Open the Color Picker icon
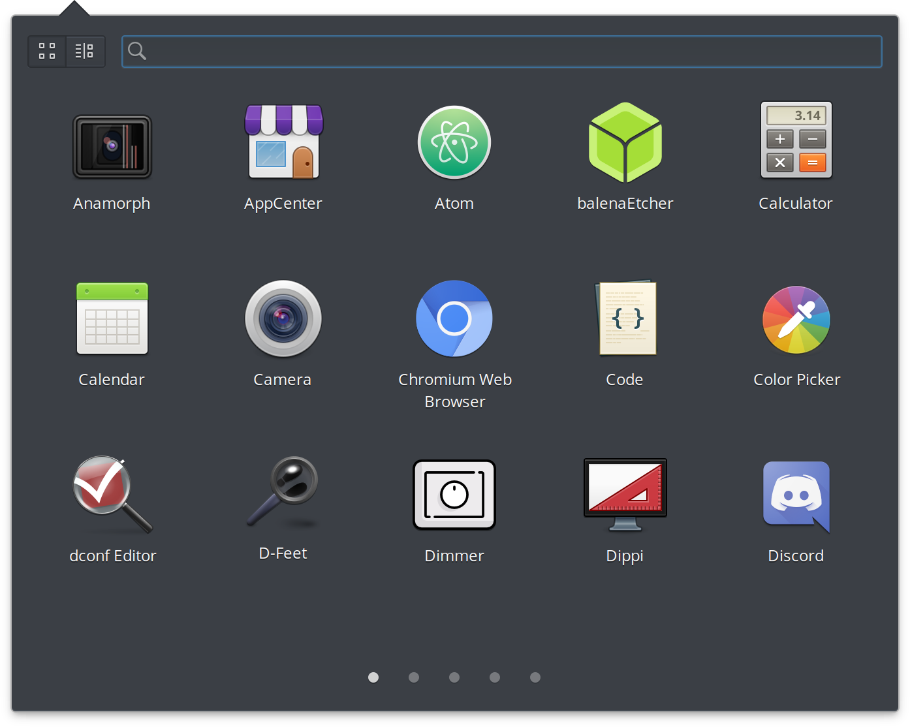 796,320
